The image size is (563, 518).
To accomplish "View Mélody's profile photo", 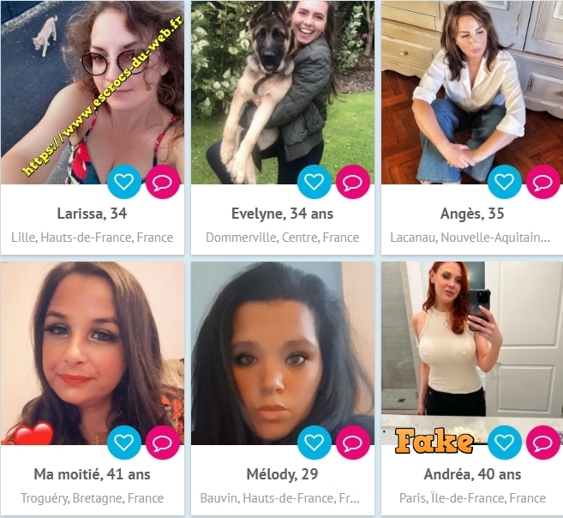I will [283, 353].
